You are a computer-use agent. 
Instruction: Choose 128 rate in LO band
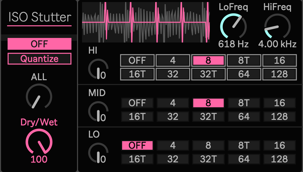pyautogui.click(x=279, y=159)
